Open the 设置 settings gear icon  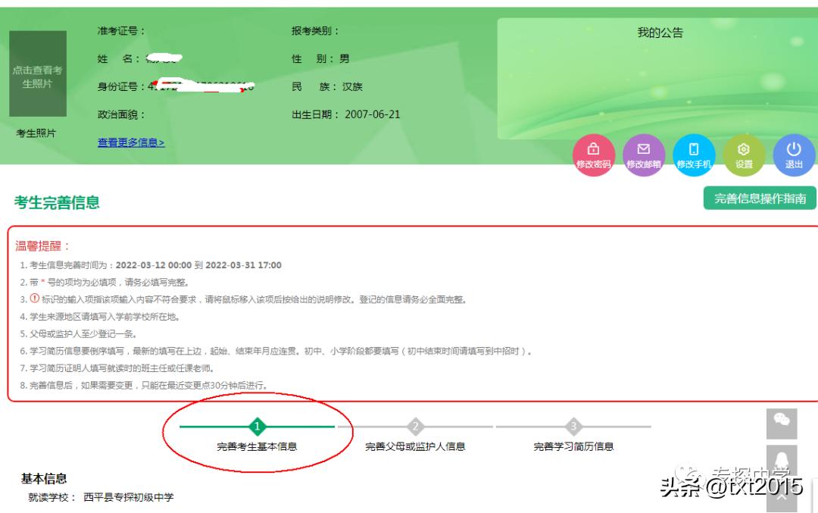click(x=744, y=150)
